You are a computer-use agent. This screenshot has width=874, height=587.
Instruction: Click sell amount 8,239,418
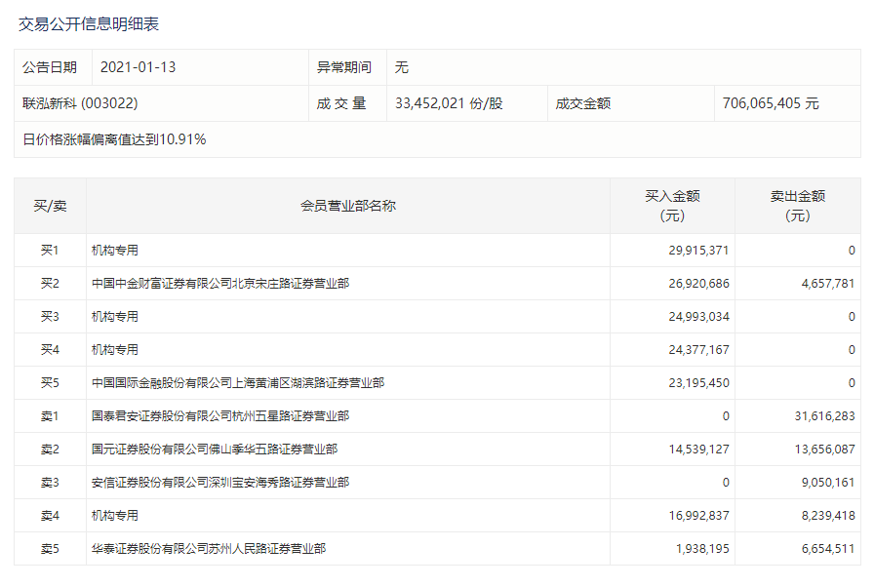tap(828, 516)
